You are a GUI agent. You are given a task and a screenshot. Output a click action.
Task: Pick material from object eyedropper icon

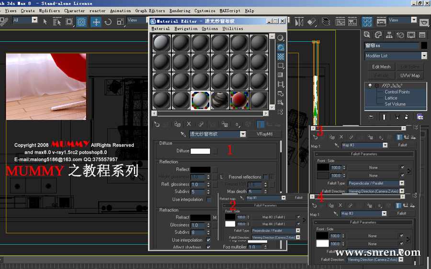pyautogui.click(x=183, y=134)
